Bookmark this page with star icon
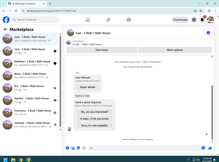This screenshot has width=219, height=162. click(x=201, y=11)
